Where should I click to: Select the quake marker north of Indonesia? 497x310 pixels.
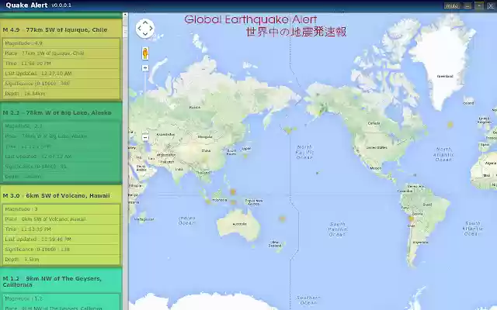tap(233, 191)
